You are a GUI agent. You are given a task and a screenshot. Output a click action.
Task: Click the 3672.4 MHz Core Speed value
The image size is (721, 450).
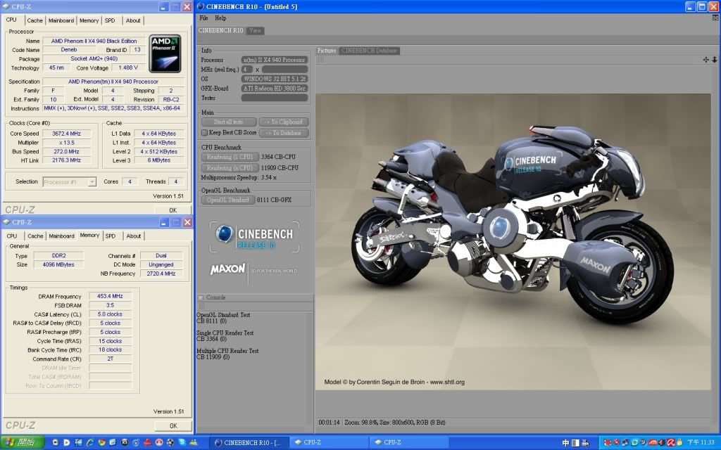66,134
